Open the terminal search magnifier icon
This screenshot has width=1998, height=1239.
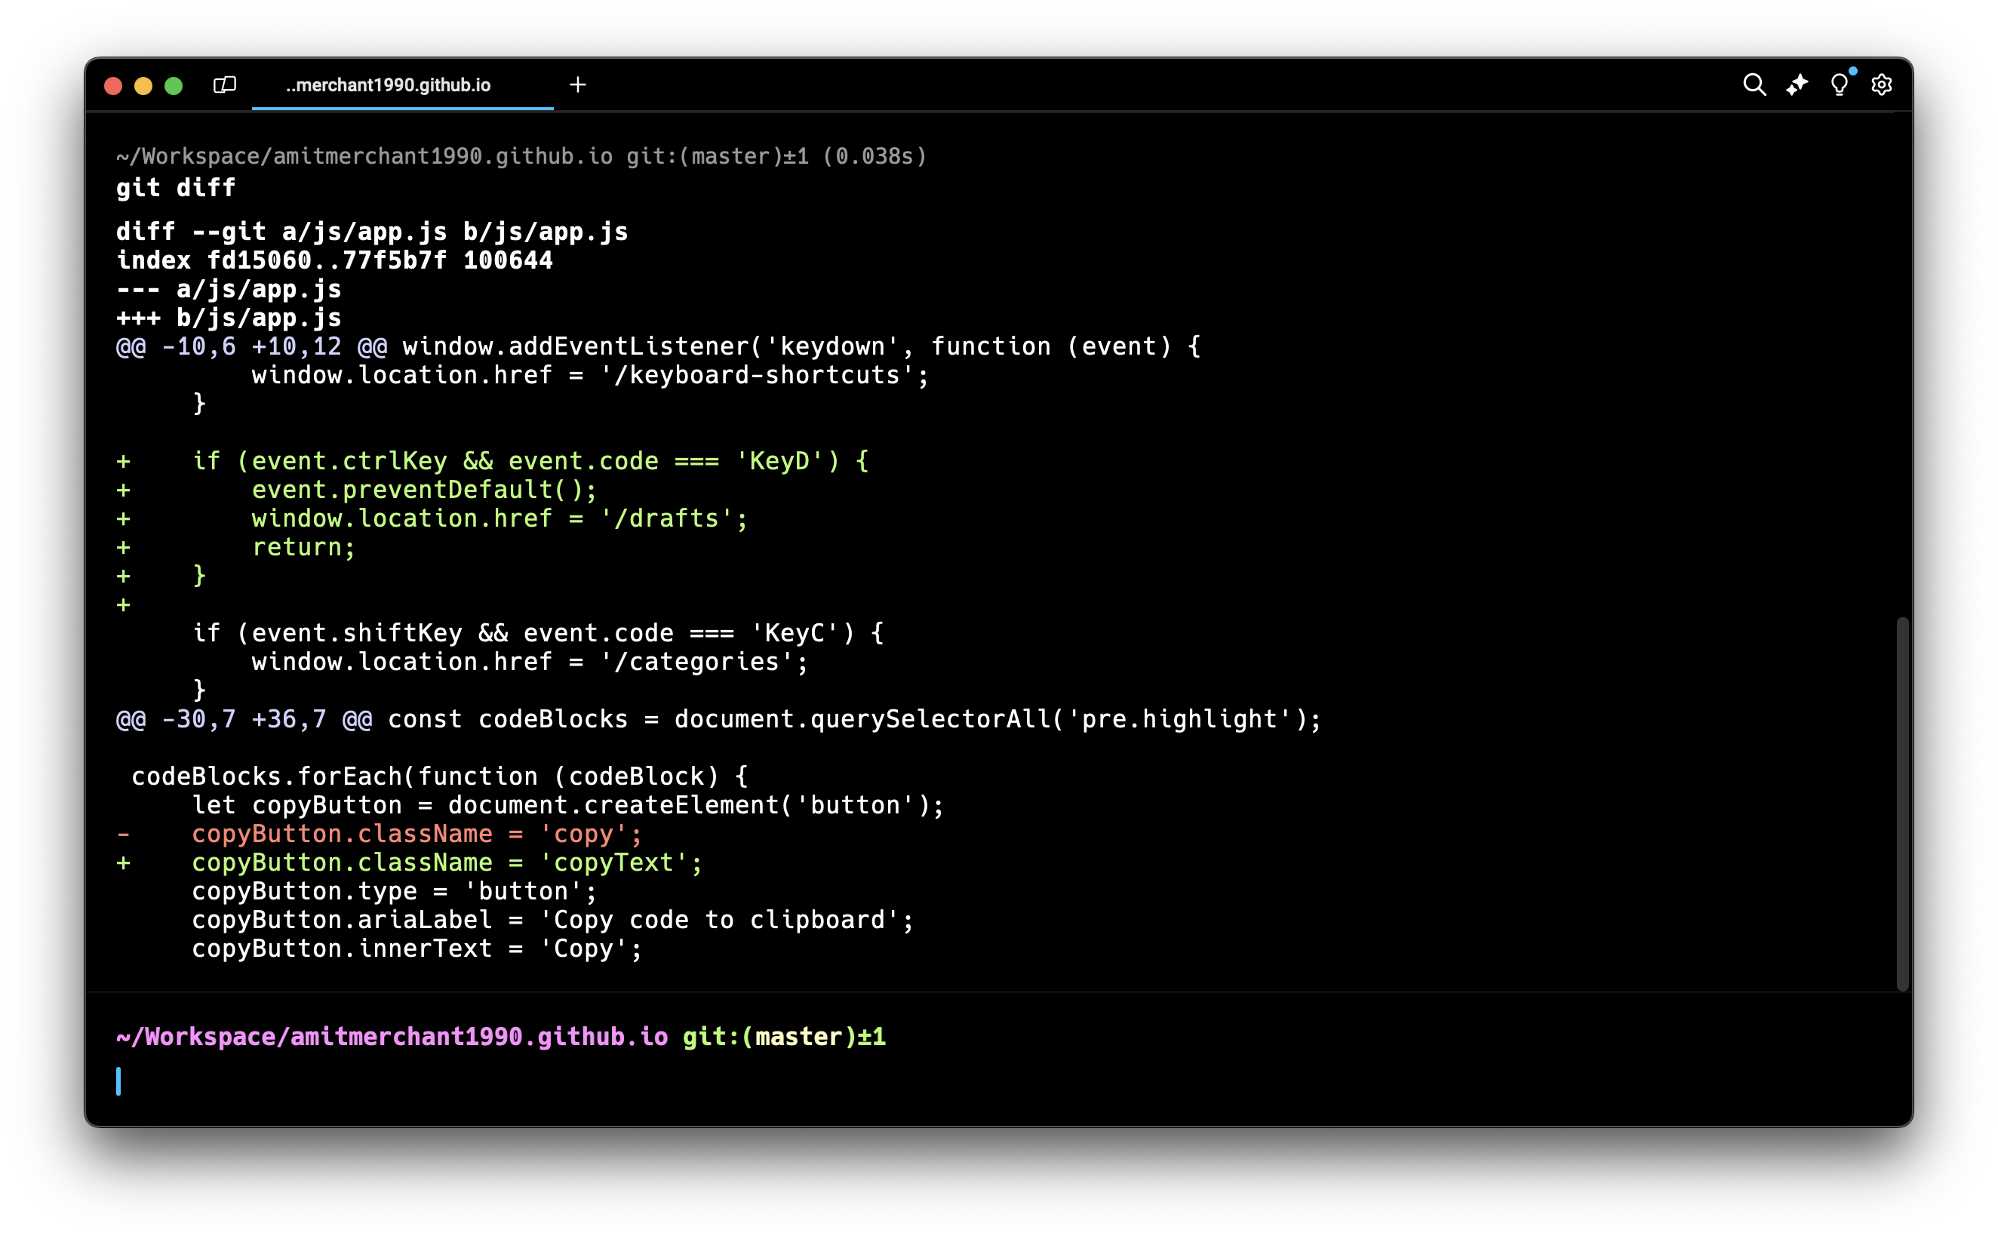tap(1753, 85)
